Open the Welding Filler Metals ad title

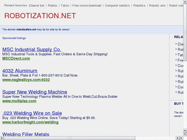tap(26, 134)
